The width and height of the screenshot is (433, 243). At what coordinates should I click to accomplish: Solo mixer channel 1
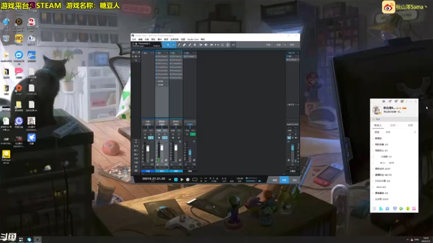point(151,134)
